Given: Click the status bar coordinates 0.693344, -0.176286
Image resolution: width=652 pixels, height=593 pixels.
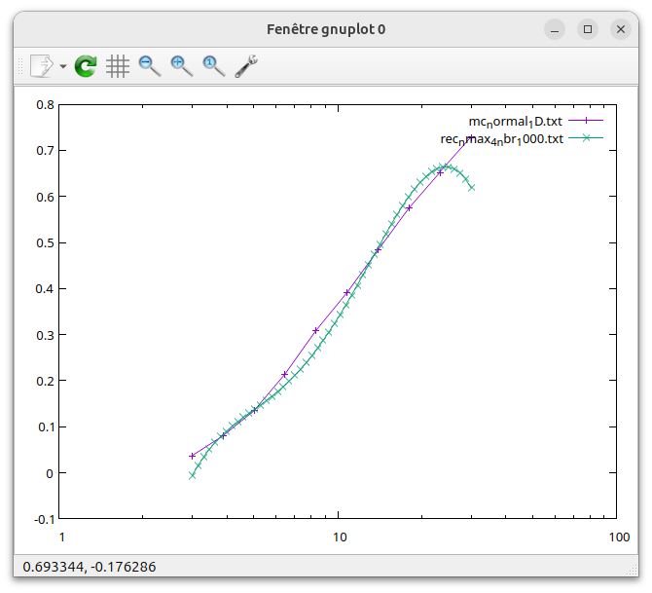Looking at the screenshot, I should pyautogui.click(x=90, y=567).
